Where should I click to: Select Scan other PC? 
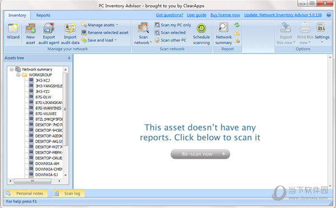(x=170, y=40)
